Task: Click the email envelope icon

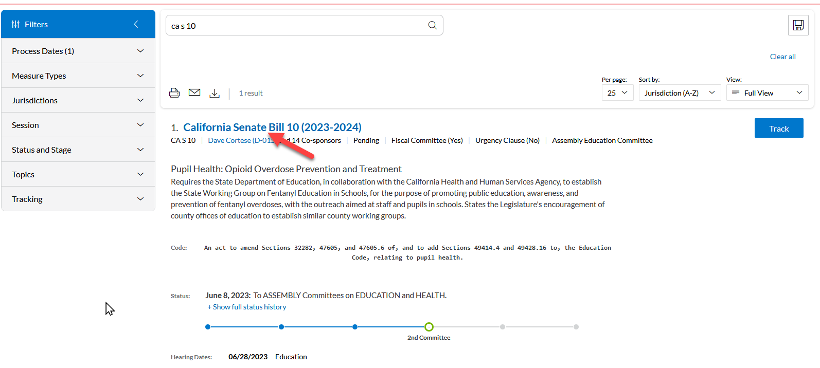Action: click(194, 93)
